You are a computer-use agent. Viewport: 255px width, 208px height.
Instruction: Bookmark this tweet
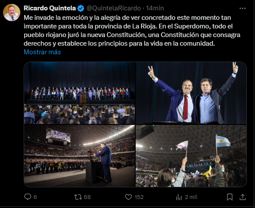230,197
